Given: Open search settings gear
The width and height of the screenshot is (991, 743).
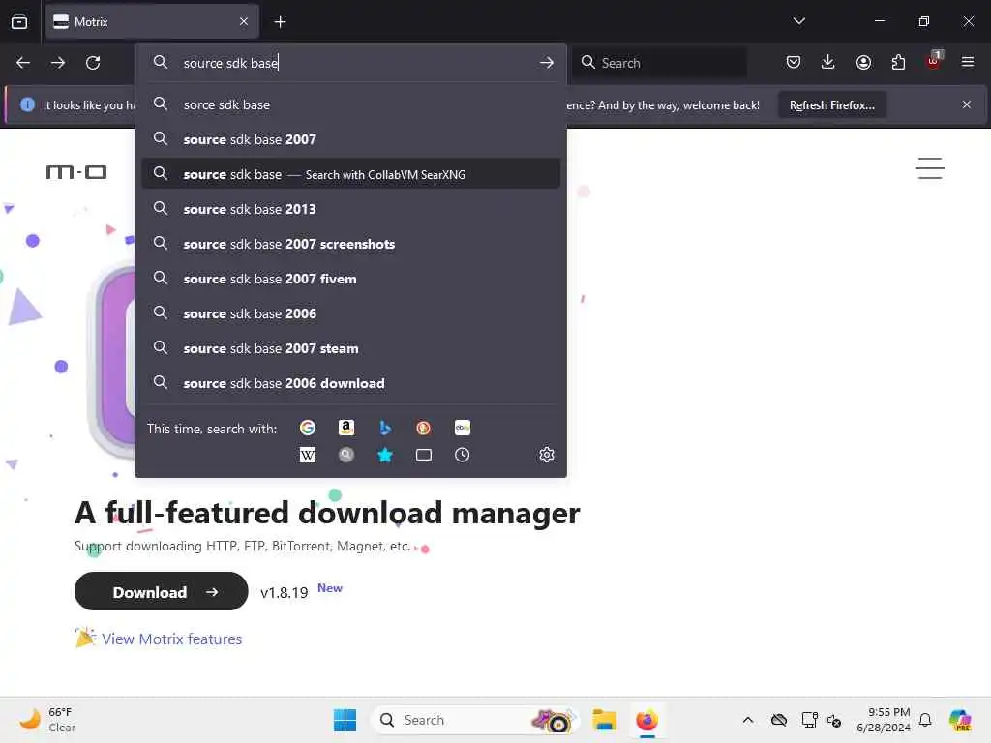Looking at the screenshot, I should pos(547,455).
